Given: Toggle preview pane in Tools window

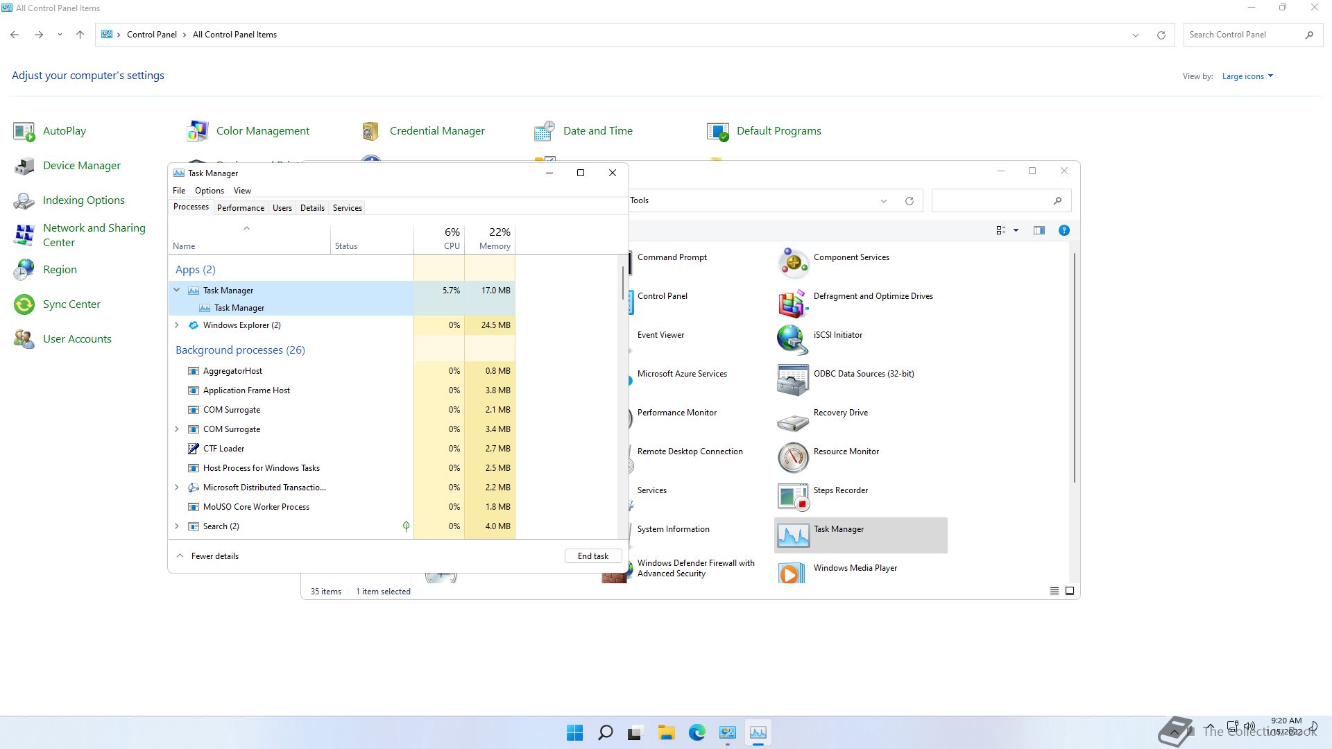Looking at the screenshot, I should pos(1039,230).
